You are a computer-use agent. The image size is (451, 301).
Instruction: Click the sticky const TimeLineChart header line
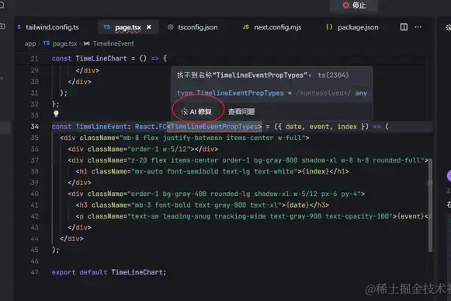click(109, 58)
